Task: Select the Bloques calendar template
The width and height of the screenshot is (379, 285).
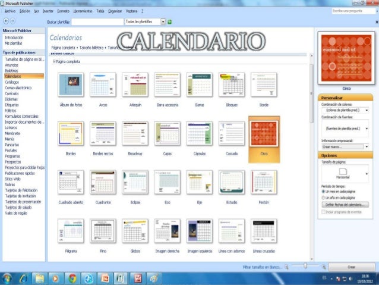Action: pos(232,84)
